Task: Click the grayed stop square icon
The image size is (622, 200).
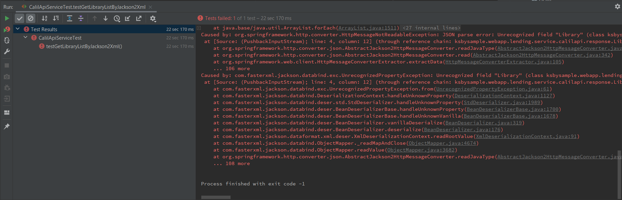Action: click(x=7, y=66)
